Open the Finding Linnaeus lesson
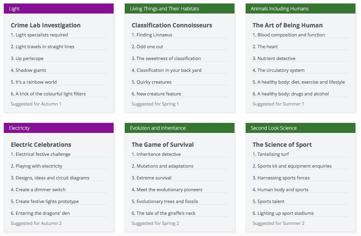The height and width of the screenshot is (236, 361). coord(152,35)
